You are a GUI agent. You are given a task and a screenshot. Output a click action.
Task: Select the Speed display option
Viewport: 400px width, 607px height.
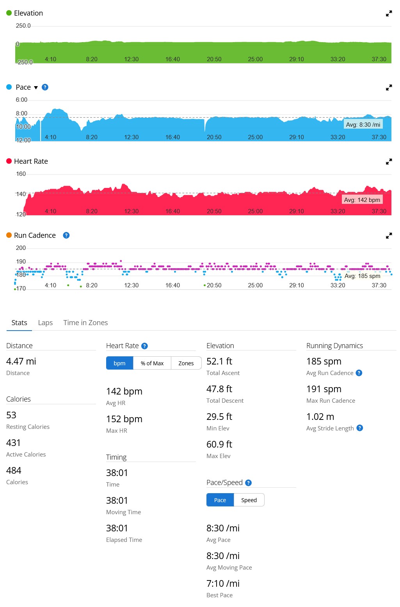(249, 500)
